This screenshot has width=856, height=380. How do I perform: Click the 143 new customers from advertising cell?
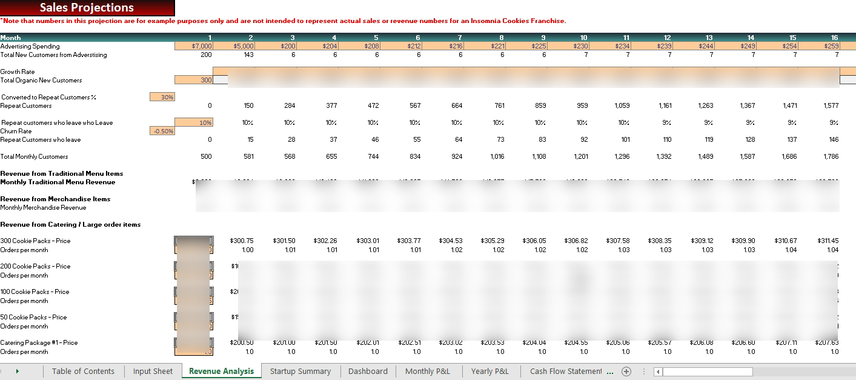(248, 55)
